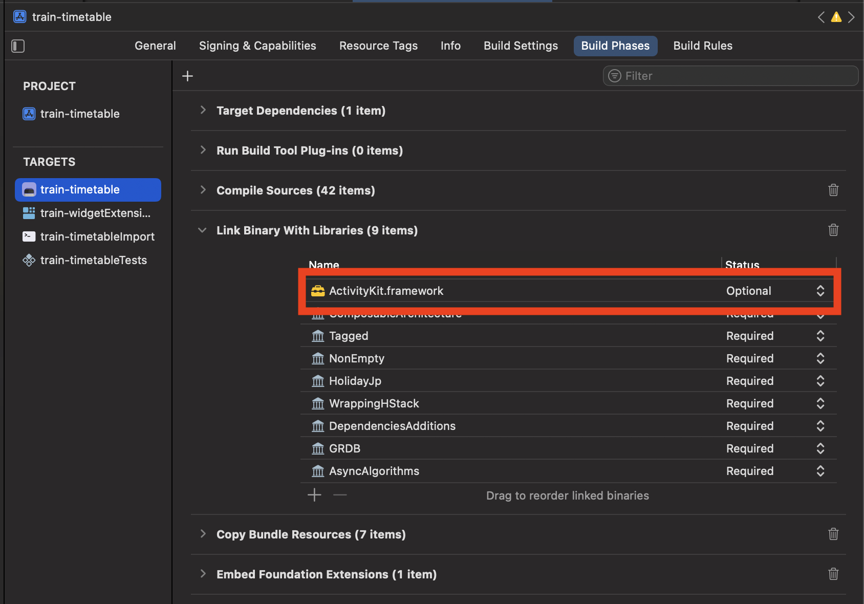Viewport: 864px width, 604px height.
Task: Click the Status column header
Action: pyautogui.click(x=742, y=264)
